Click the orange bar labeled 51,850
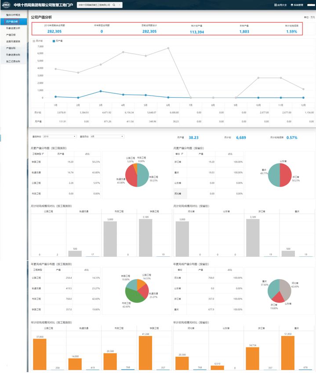 288,353
